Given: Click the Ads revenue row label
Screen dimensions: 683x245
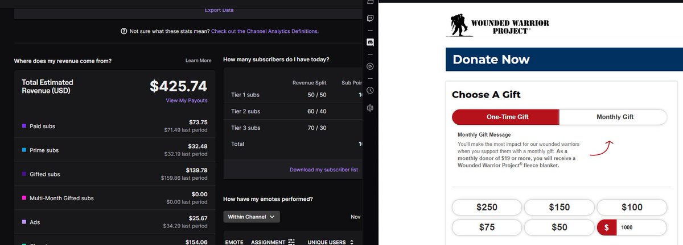Looking at the screenshot, I should [x=35, y=222].
